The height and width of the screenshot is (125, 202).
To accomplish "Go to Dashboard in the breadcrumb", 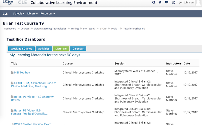I will pos(10,29).
